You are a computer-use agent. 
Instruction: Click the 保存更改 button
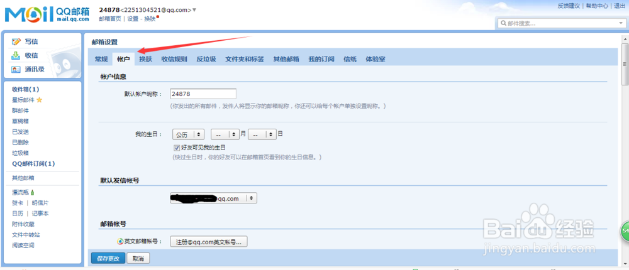(108, 258)
